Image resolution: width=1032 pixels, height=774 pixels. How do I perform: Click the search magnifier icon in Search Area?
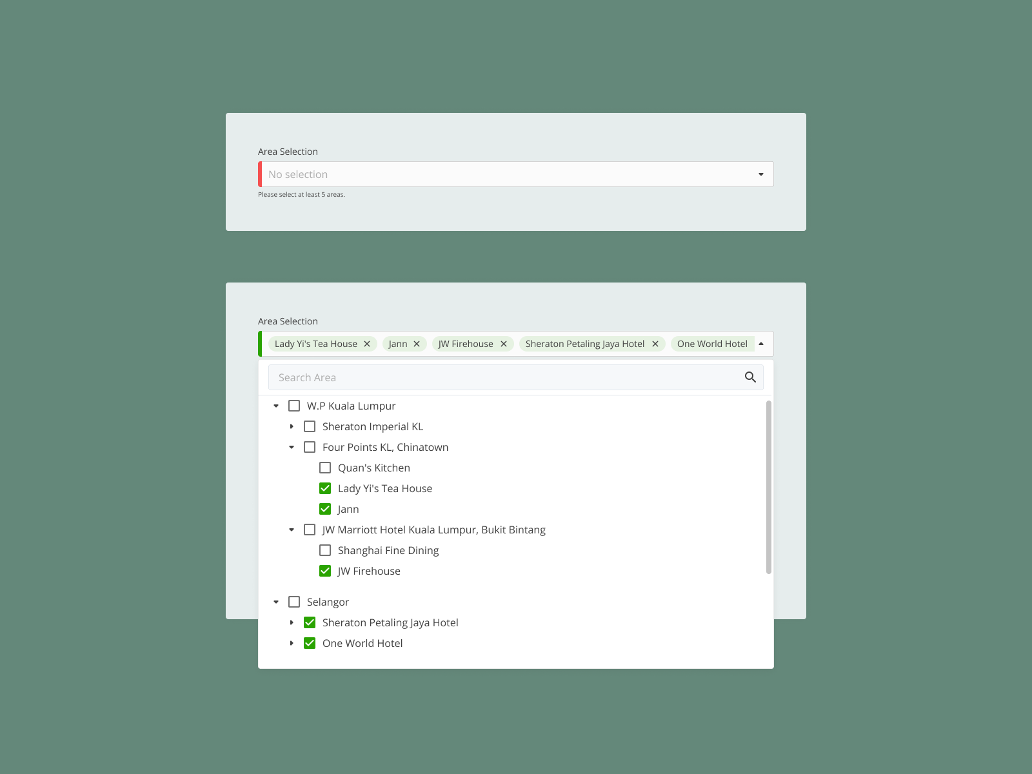tap(750, 377)
